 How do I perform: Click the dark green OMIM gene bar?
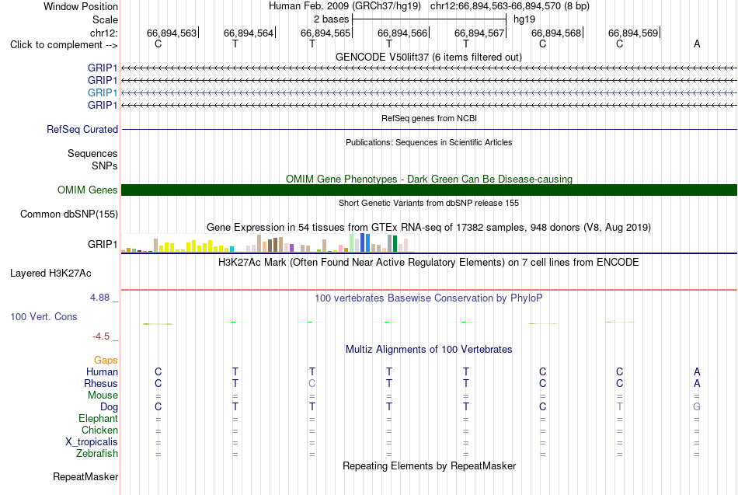coord(429,190)
